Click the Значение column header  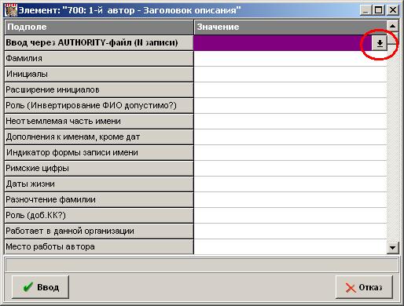click(x=290, y=27)
